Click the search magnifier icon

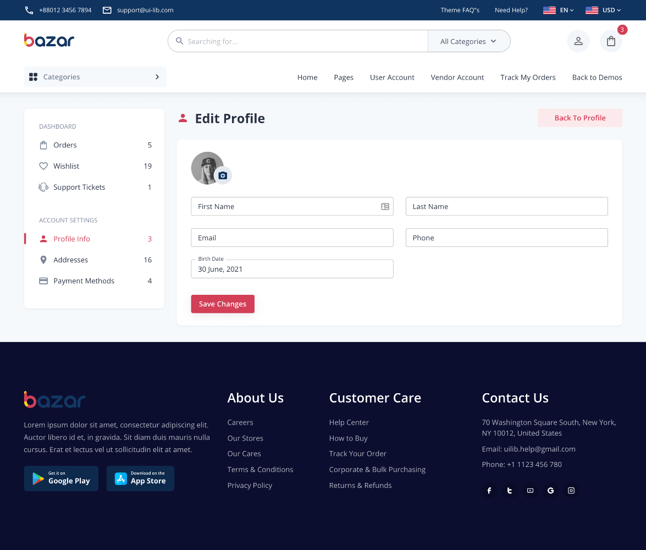coord(179,41)
